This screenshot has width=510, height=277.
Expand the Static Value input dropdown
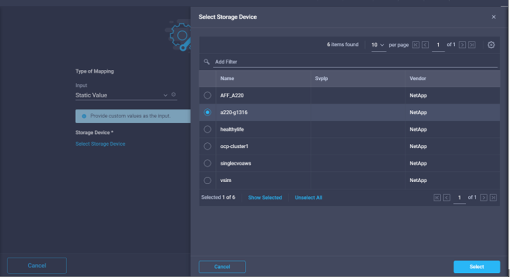[166, 95]
